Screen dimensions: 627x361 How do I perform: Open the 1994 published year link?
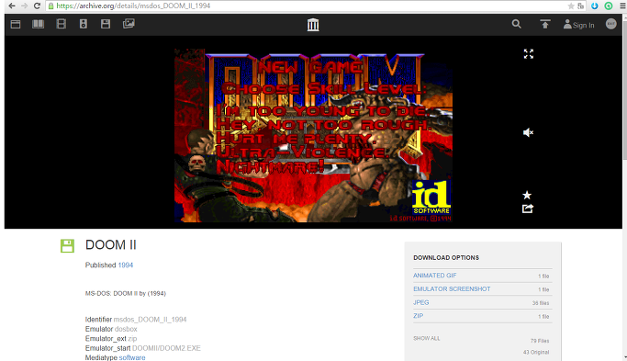[x=126, y=265]
